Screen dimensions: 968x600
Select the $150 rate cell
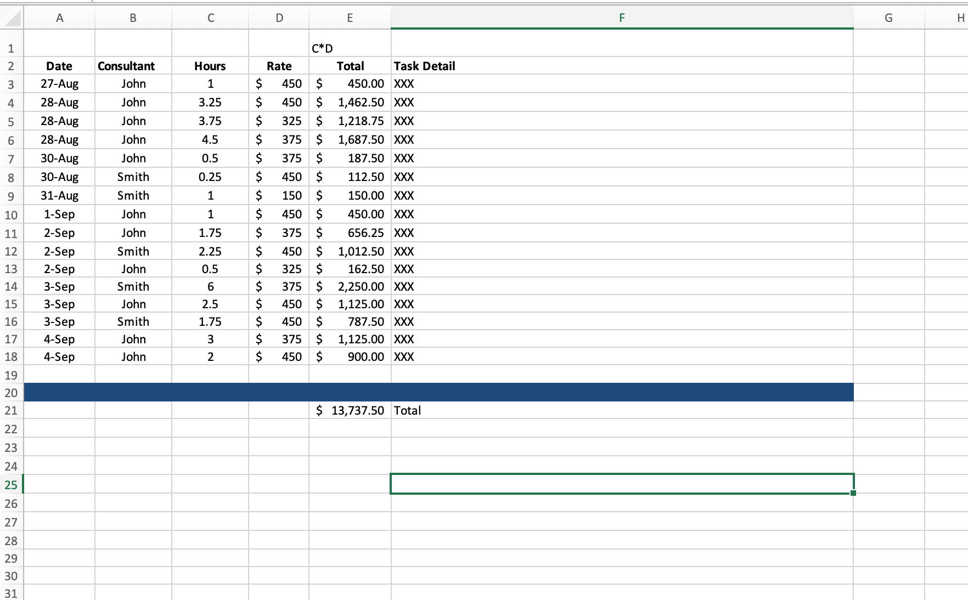click(x=279, y=196)
